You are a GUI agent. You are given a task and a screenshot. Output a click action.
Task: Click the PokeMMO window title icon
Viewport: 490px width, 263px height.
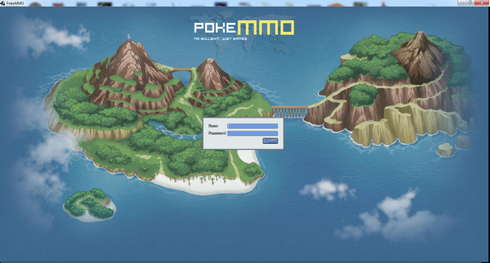tap(2, 3)
